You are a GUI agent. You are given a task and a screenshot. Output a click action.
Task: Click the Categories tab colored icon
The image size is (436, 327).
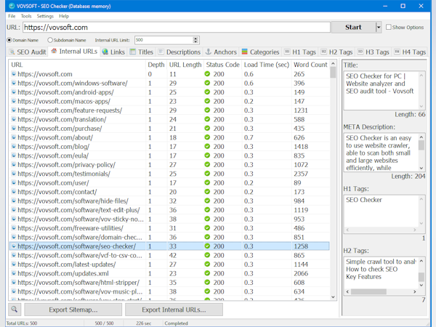click(245, 52)
